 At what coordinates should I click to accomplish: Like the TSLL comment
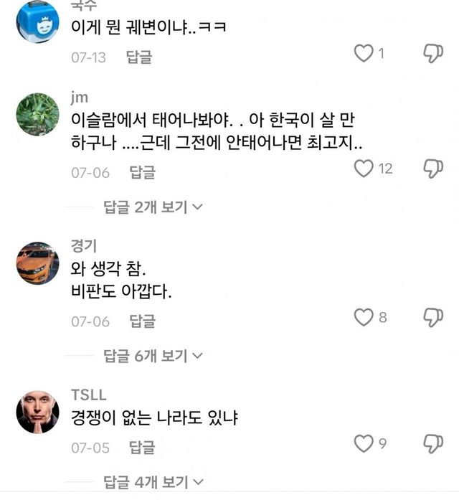pos(364,444)
